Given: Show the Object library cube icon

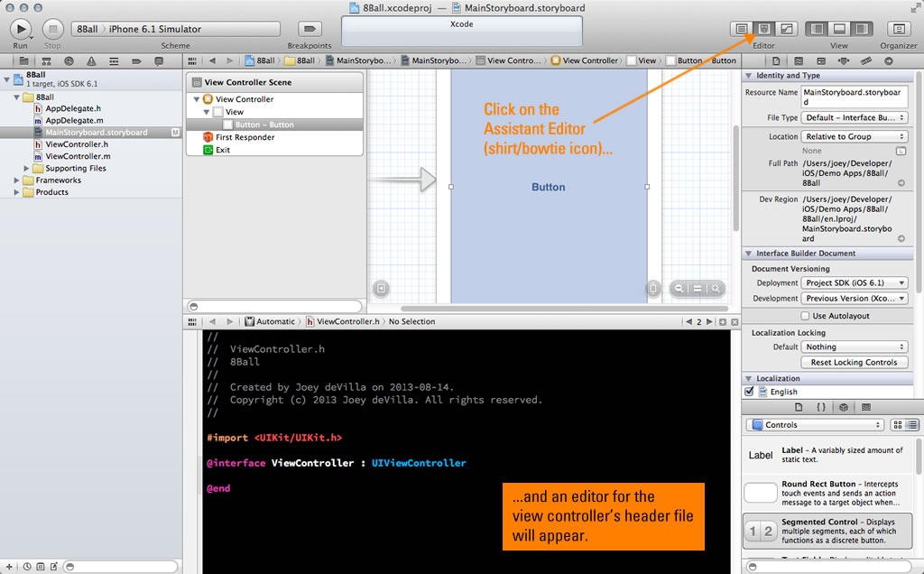Looking at the screenshot, I should click(844, 407).
